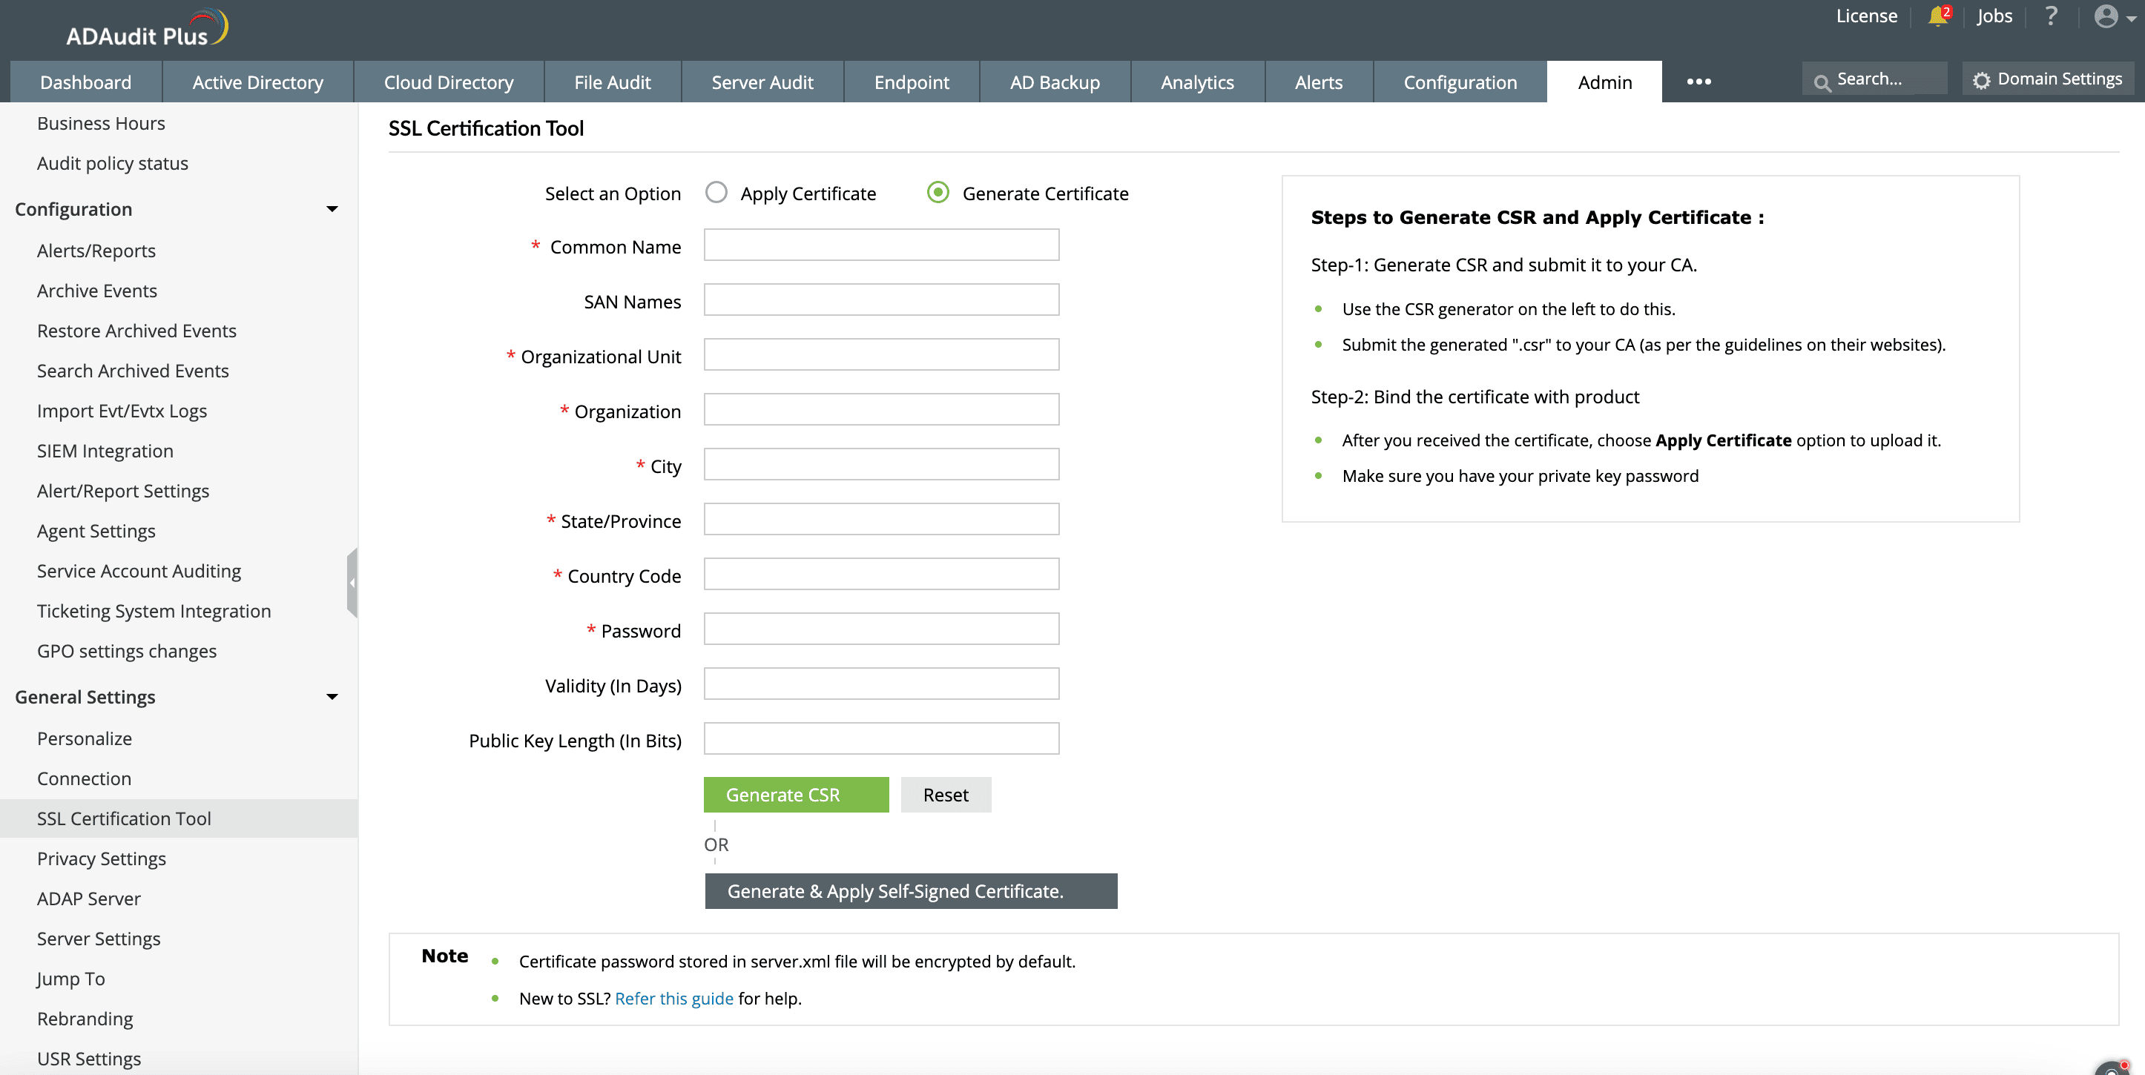This screenshot has height=1075, width=2145.
Task: Collapse the Configuration sidebar section
Action: [x=332, y=209]
